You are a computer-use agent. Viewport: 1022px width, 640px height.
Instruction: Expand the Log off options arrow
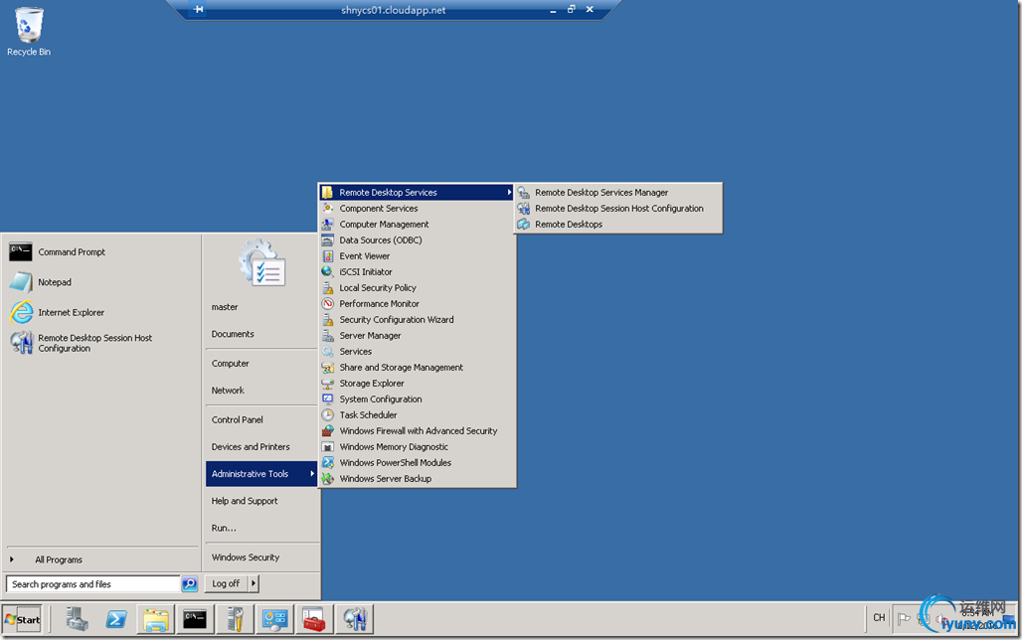click(254, 584)
